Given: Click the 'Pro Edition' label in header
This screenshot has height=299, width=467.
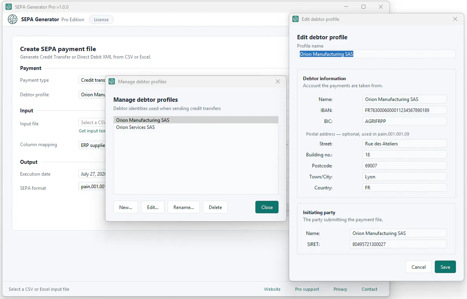Looking at the screenshot, I should coord(73,20).
